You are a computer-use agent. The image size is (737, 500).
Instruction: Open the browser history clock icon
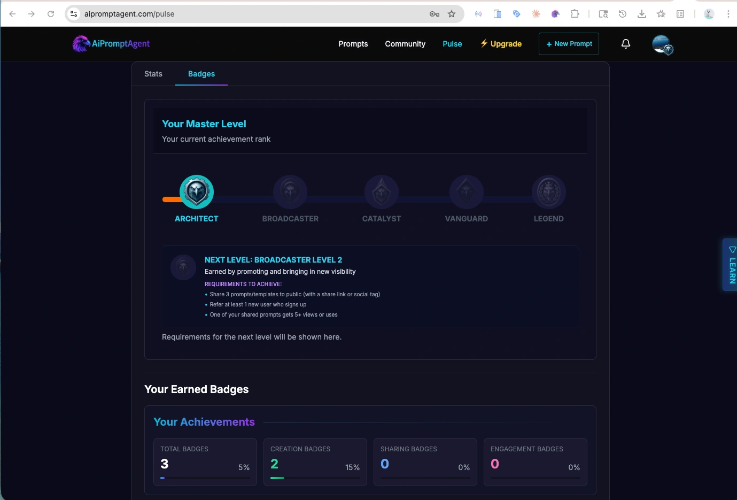[x=623, y=14]
